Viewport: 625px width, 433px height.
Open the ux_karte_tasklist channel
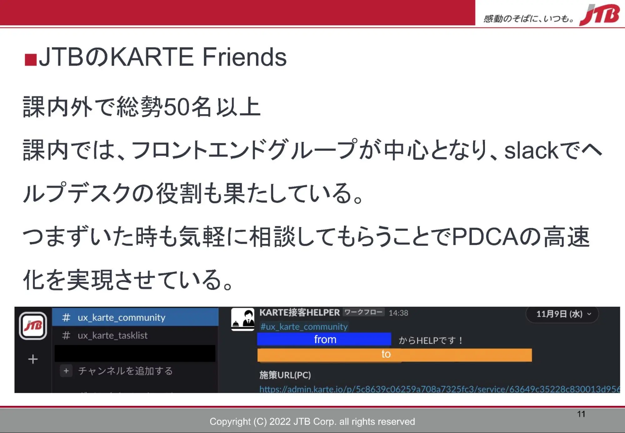[x=135, y=335]
